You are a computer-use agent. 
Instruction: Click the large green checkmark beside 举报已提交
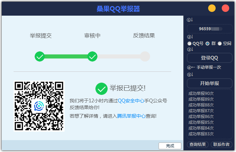coord(101,88)
